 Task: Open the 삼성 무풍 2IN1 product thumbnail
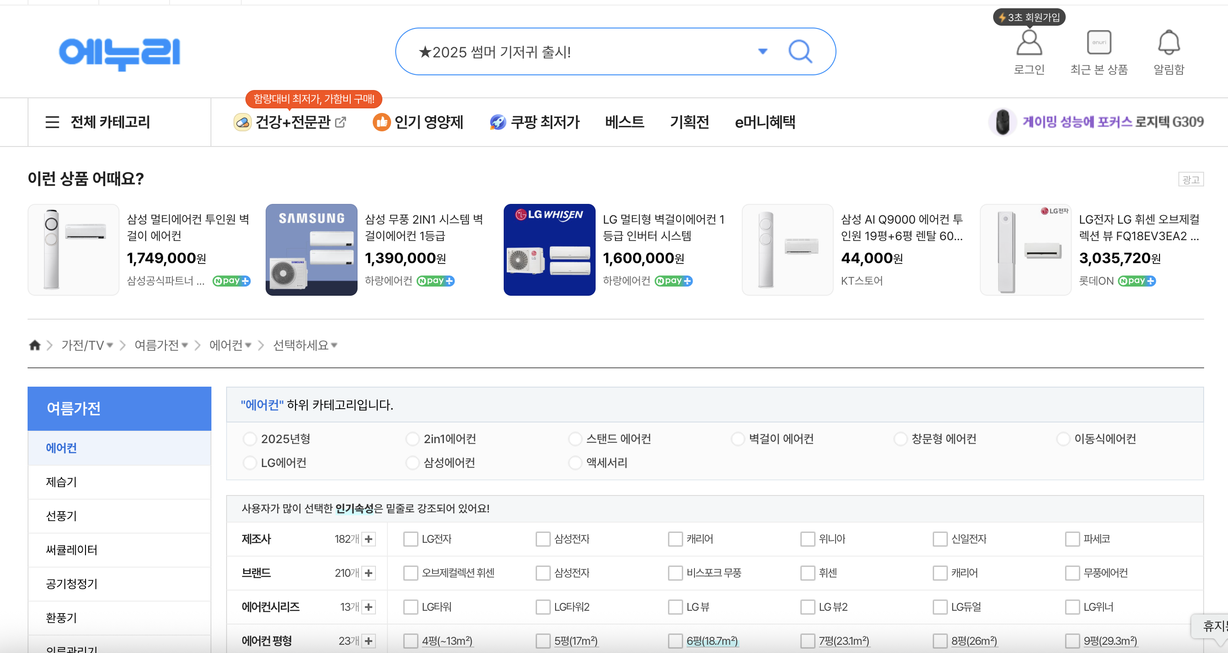tap(311, 249)
